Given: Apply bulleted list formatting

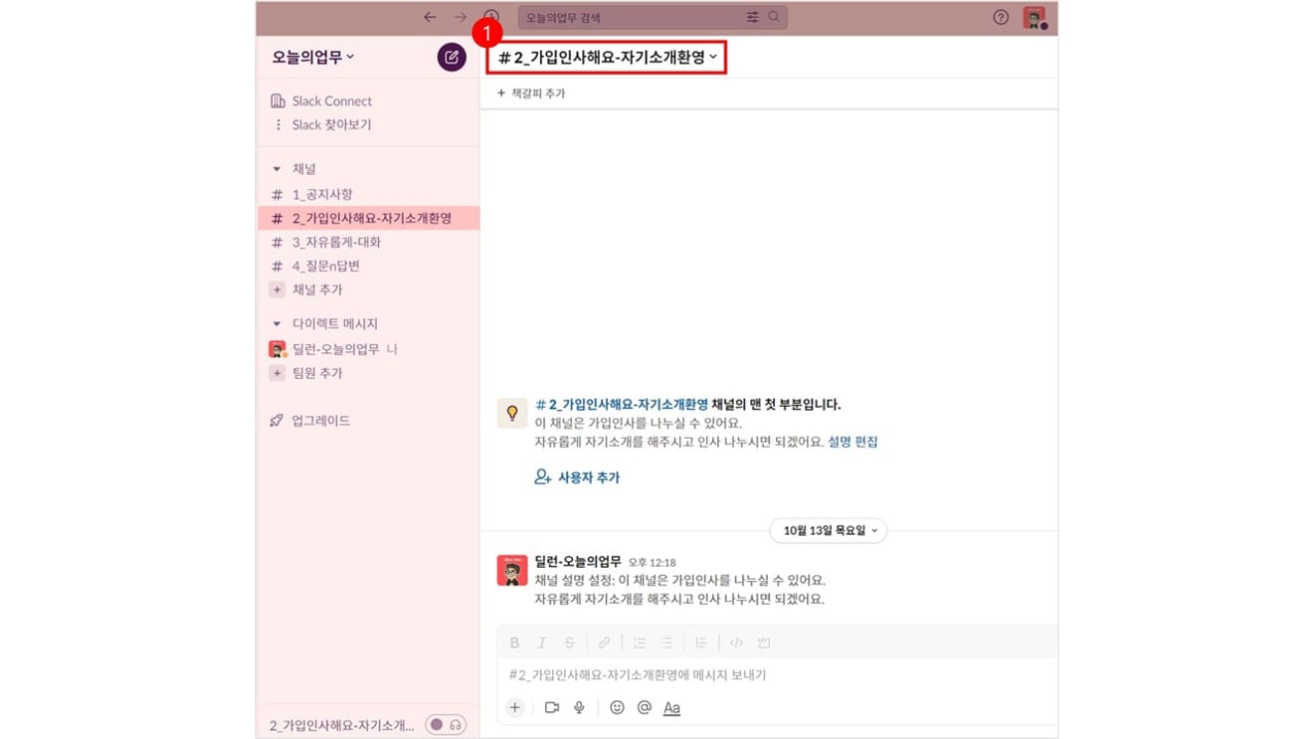Looking at the screenshot, I should (x=667, y=643).
